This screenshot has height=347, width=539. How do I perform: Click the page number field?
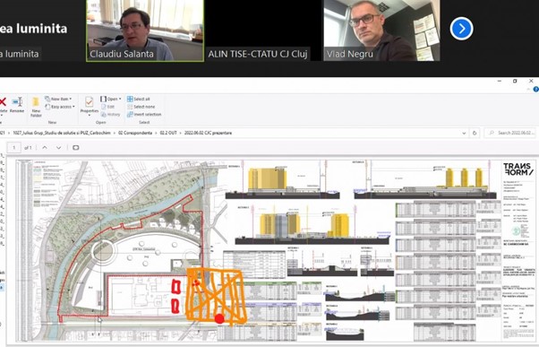pyautogui.click(x=14, y=148)
